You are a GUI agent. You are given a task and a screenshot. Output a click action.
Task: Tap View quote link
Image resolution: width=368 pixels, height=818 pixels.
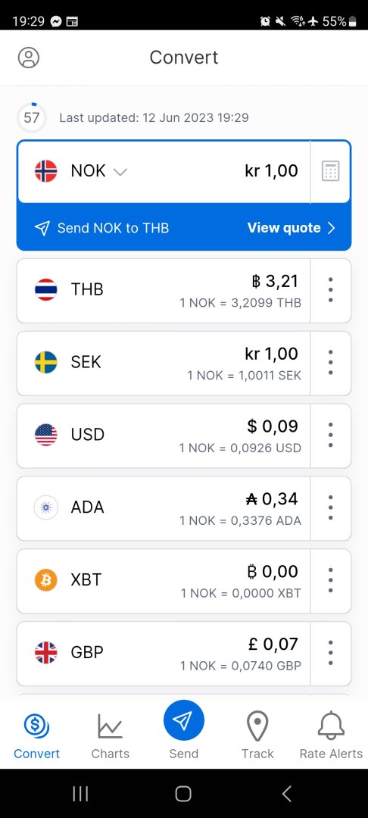[x=291, y=228]
